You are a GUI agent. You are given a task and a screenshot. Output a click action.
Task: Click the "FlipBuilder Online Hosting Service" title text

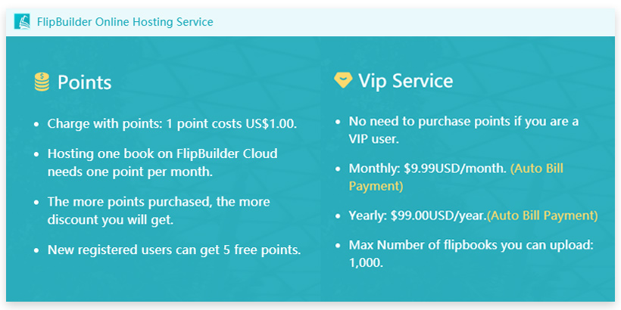click(125, 22)
